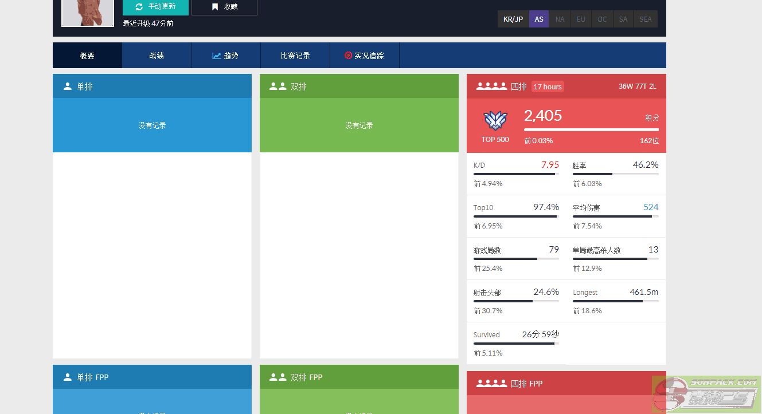Screen dimensions: 762x414
Task: Switch to the 战绩 stats tab
Action: click(157, 56)
